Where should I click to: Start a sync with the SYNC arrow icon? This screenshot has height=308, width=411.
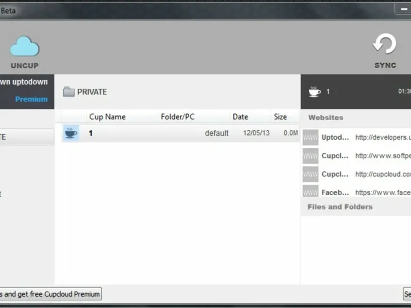(384, 44)
